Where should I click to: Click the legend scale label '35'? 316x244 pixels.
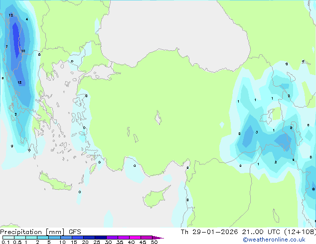coord(120,242)
